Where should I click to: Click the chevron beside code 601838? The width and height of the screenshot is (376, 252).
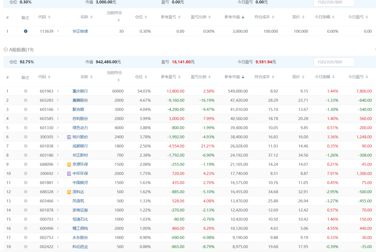click(58, 146)
